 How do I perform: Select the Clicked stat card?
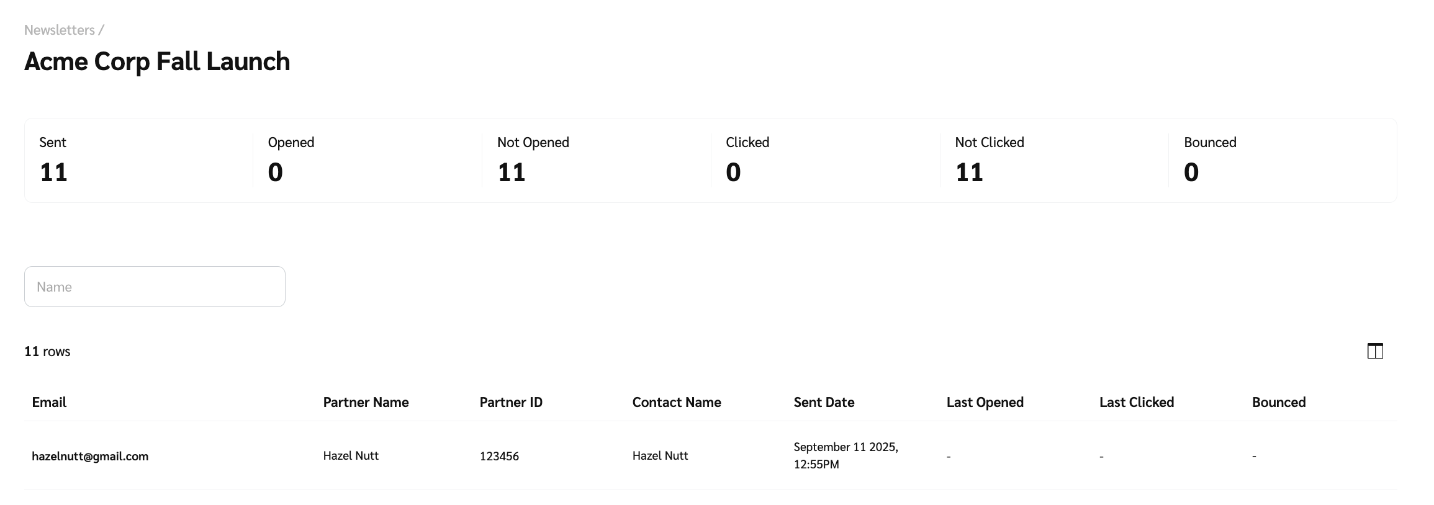(825, 160)
